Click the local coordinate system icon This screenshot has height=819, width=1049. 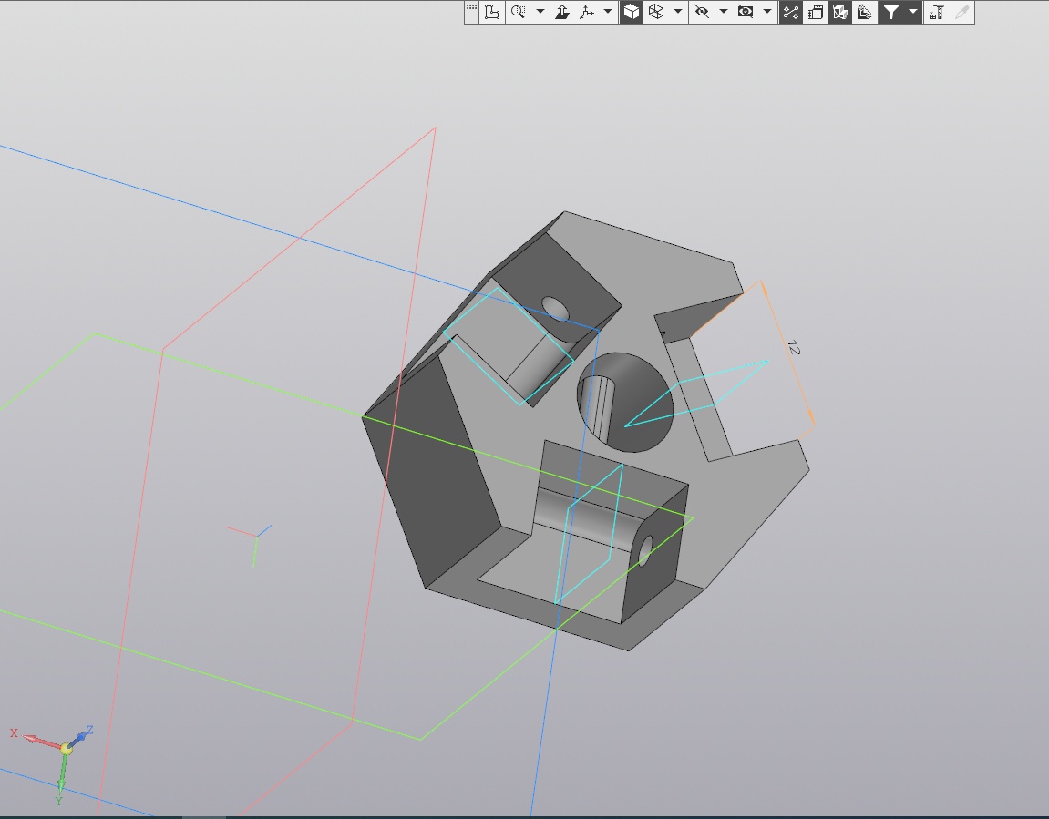click(493, 12)
